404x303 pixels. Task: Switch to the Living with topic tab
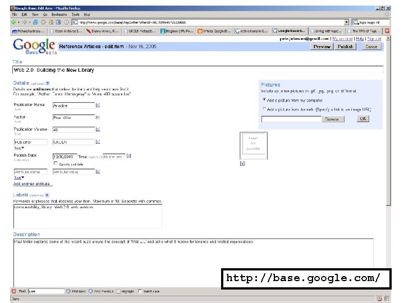point(326,31)
